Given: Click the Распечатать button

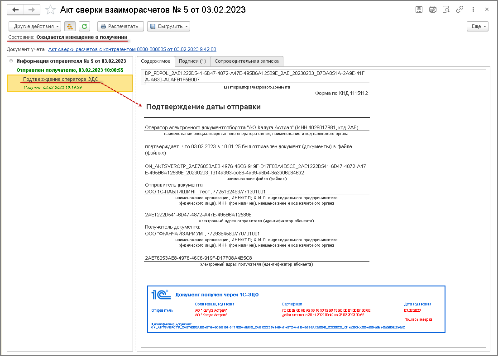Looking at the screenshot, I should pyautogui.click(x=121, y=26).
